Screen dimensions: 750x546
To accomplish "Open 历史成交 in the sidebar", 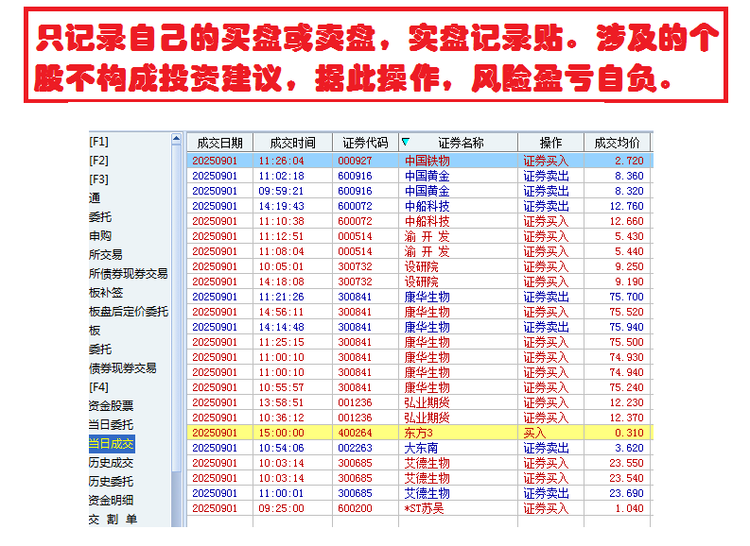I will click(111, 463).
